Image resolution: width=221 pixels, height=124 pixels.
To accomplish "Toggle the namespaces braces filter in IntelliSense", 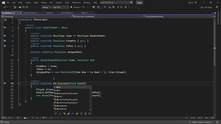I will tap(60, 114).
